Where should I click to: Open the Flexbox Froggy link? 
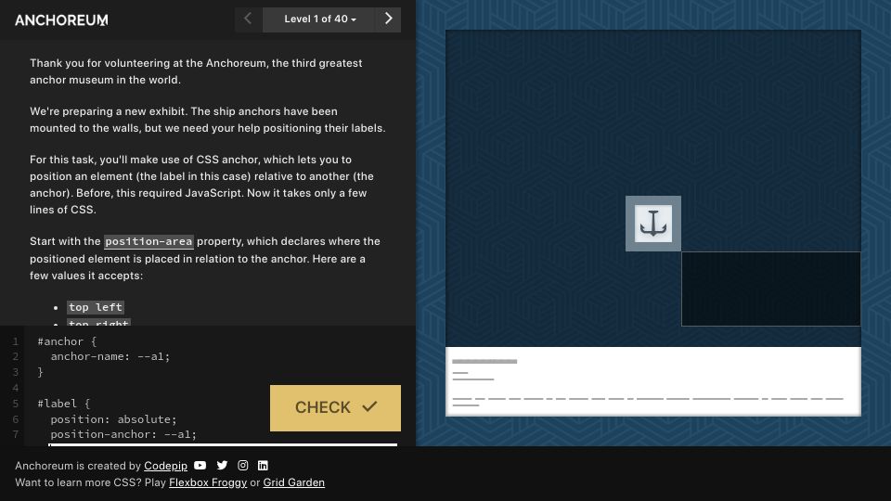(x=208, y=482)
